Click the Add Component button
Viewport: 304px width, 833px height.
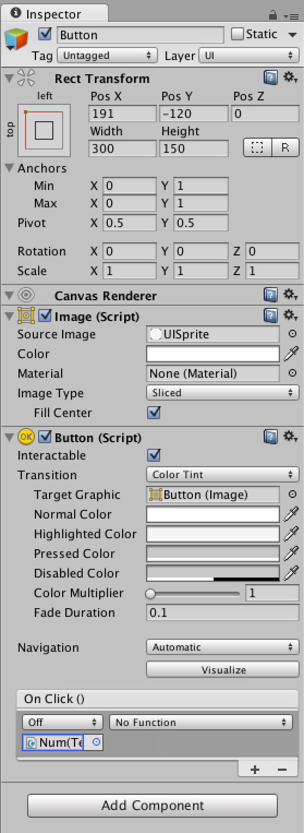pyautogui.click(x=153, y=805)
